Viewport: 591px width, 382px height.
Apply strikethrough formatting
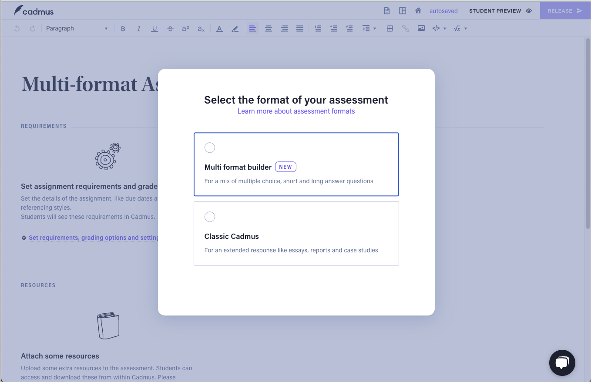[x=170, y=29]
